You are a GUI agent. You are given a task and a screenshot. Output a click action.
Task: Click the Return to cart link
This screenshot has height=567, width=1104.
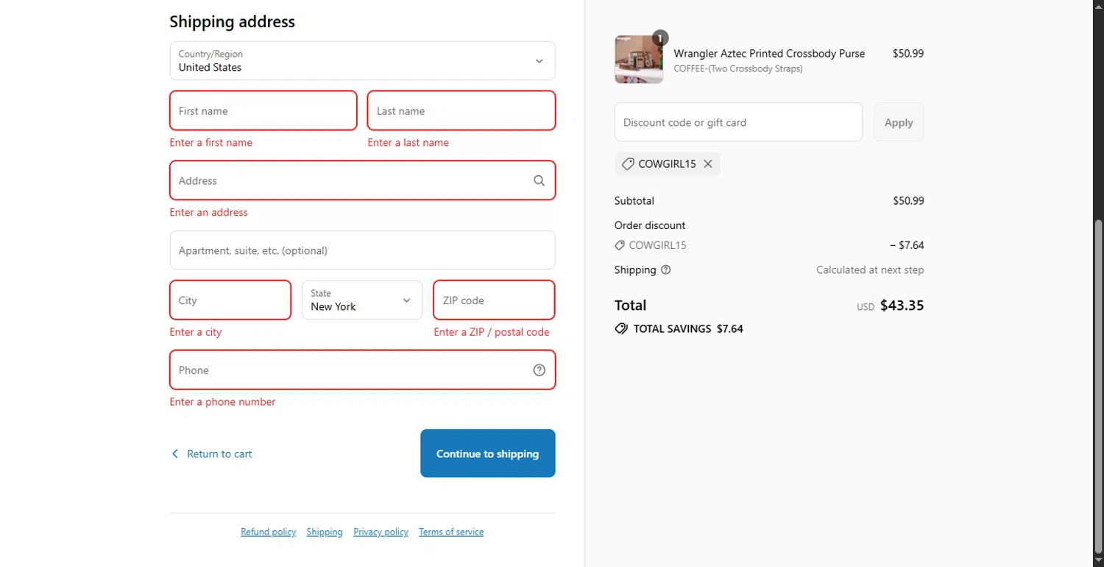219,454
